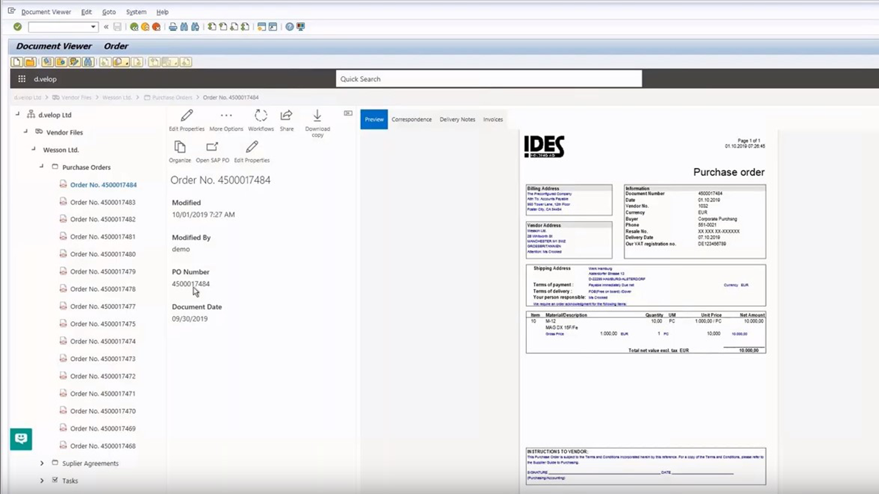Click the Find binoculars icon
Screen dimensions: 879x494
[184, 27]
